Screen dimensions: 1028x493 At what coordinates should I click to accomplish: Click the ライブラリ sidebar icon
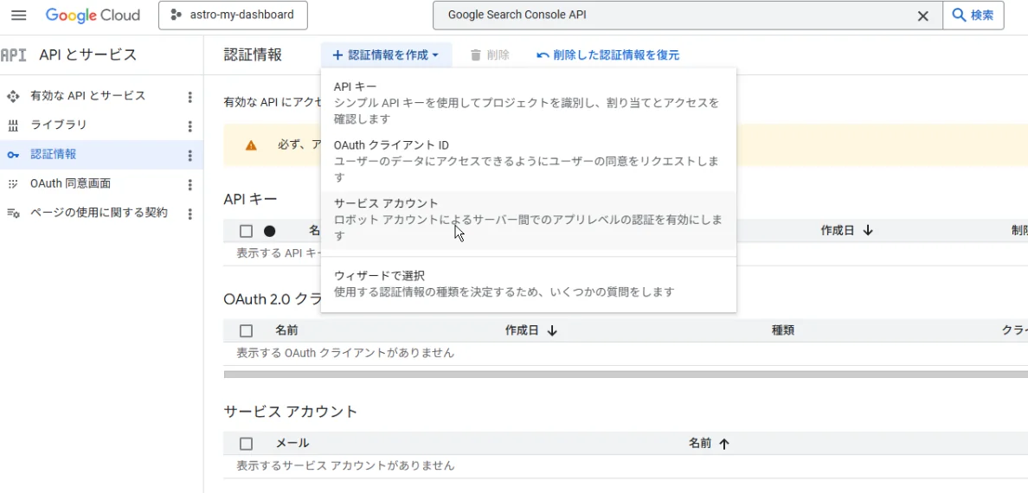click(x=13, y=125)
